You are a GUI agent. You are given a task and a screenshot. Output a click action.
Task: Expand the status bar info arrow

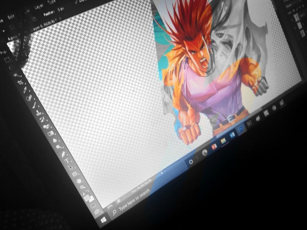pos(162,173)
